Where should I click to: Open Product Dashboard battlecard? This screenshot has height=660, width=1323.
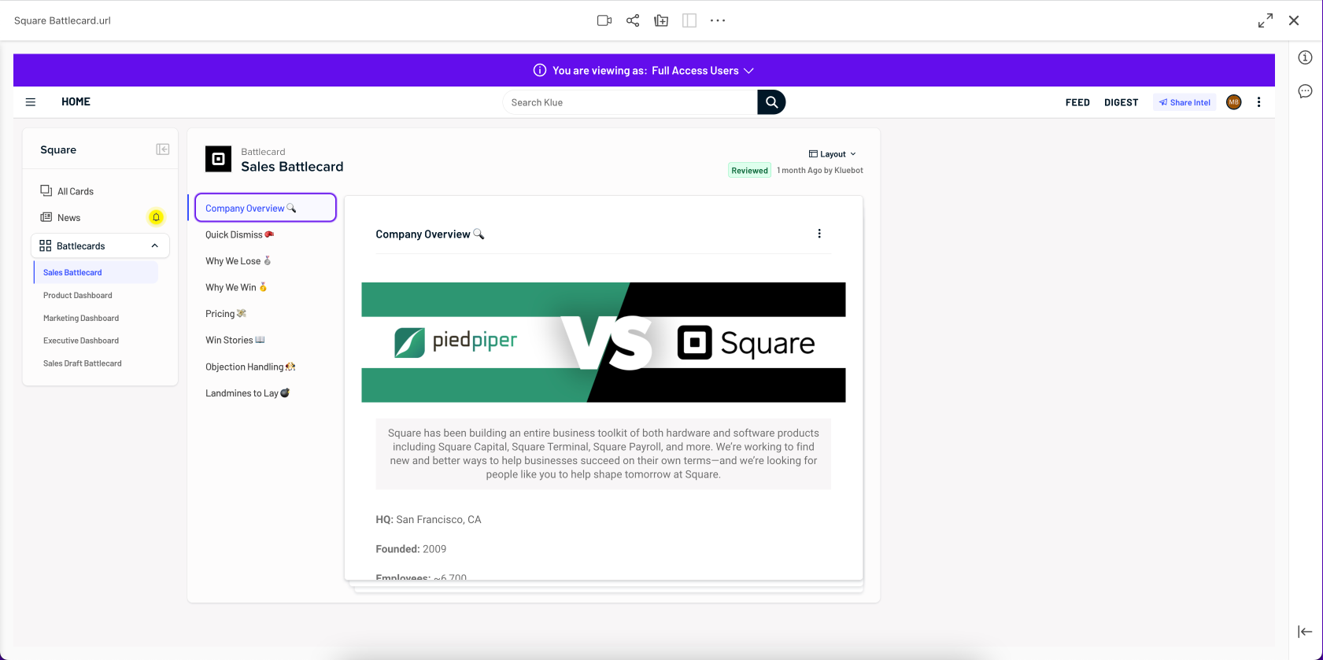(78, 296)
